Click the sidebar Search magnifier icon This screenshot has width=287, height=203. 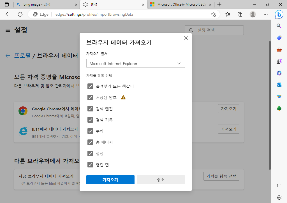point(279,26)
